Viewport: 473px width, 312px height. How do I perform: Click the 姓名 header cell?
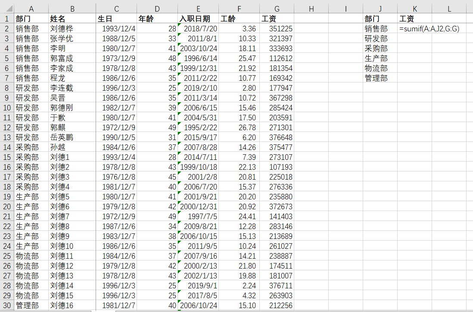58,19
